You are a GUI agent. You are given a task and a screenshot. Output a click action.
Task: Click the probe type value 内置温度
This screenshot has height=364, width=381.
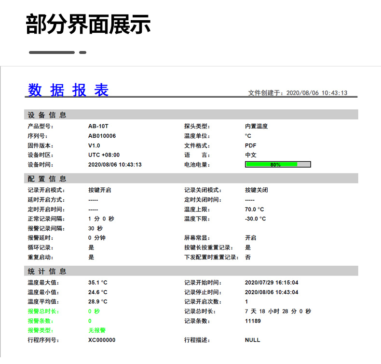point(257,126)
